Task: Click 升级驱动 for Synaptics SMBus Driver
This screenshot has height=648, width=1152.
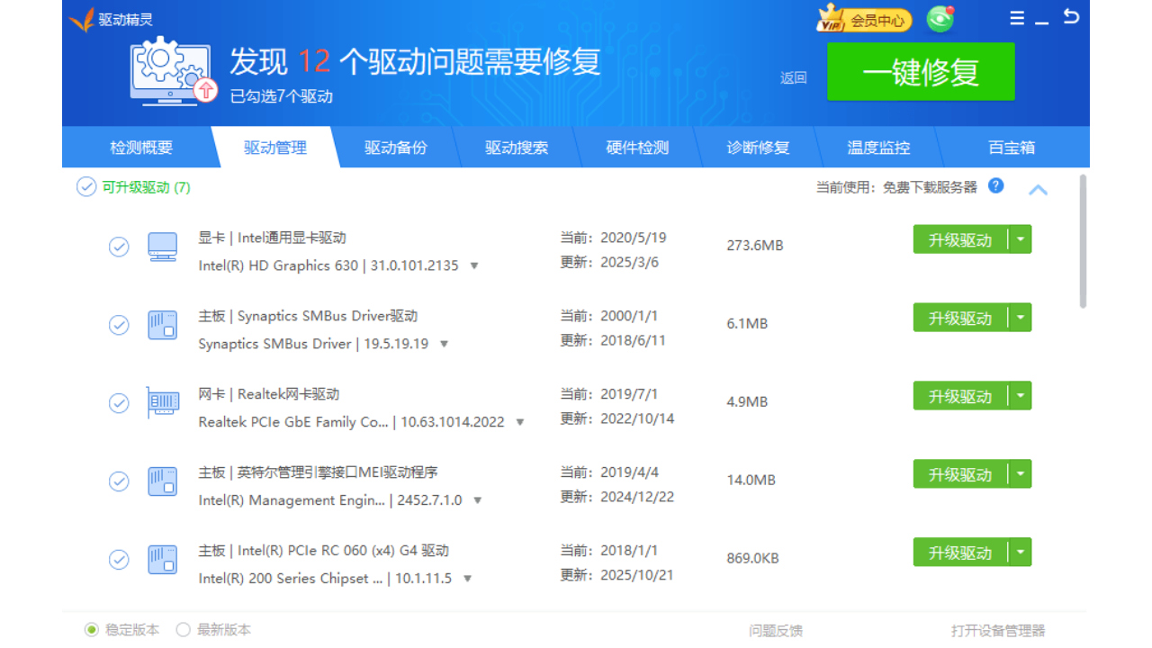Action: [x=960, y=318]
